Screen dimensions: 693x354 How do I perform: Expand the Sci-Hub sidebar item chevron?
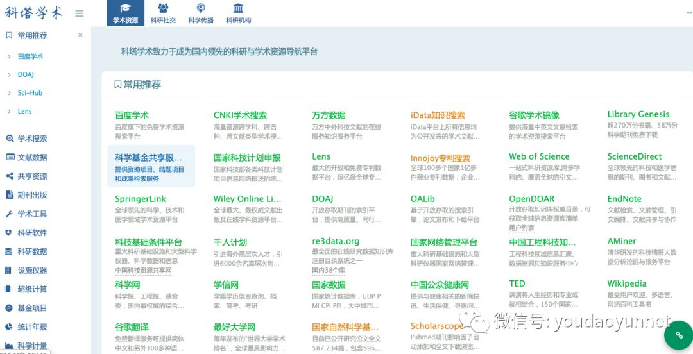tap(9, 93)
